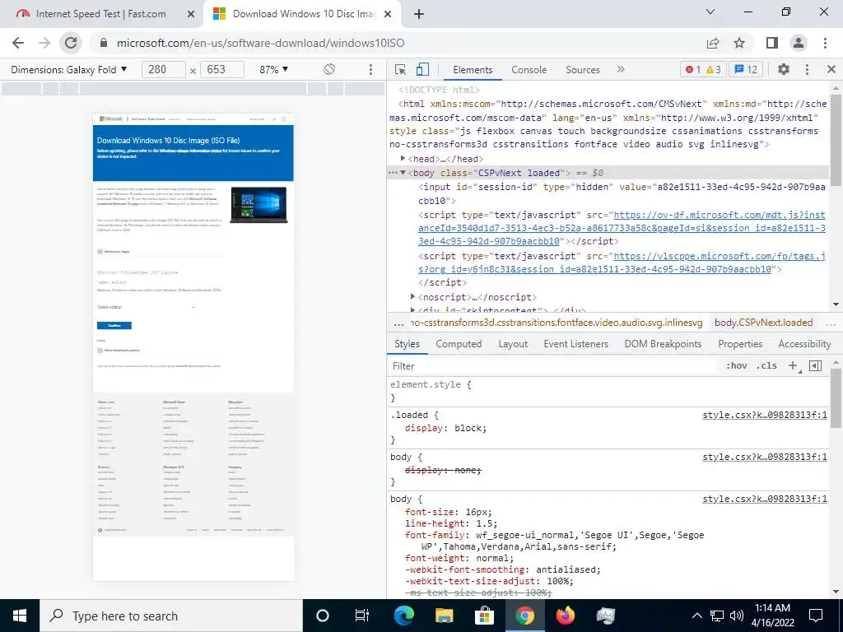Open the Chrome three-dot menu

(825, 43)
